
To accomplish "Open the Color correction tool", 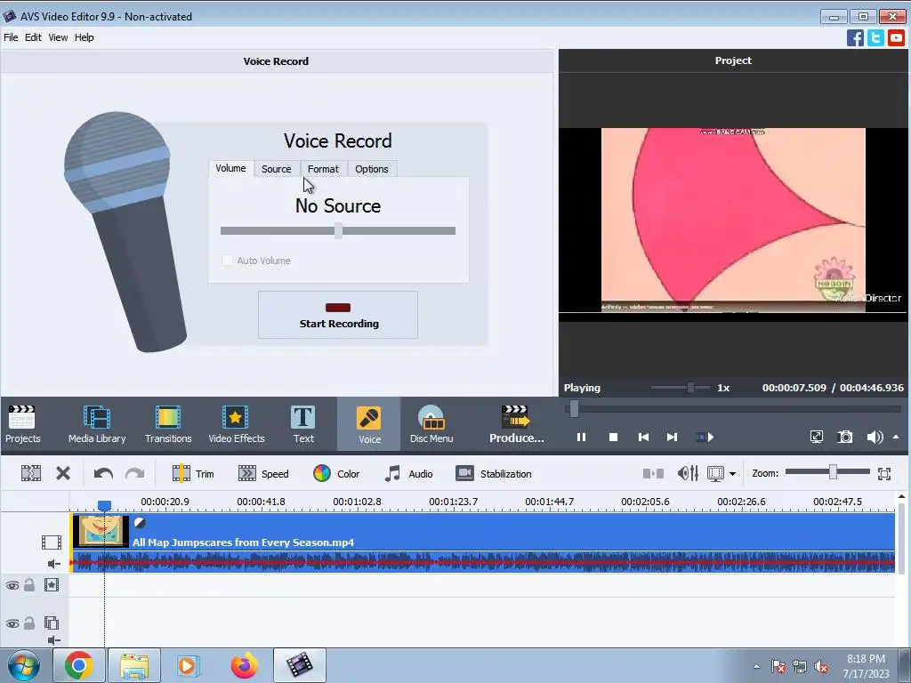I will (x=336, y=473).
